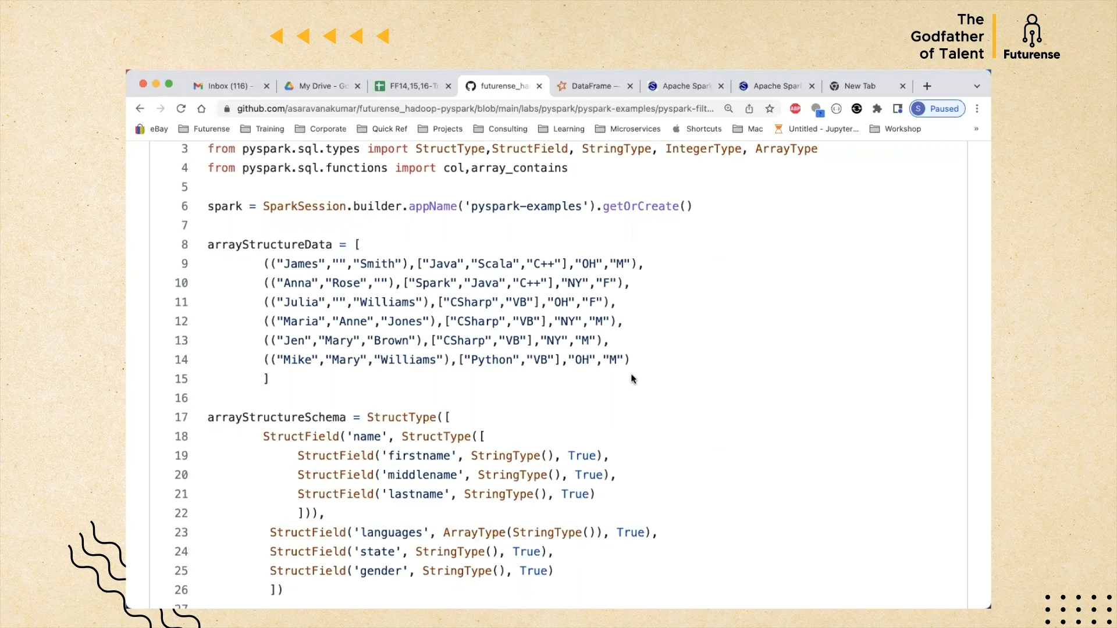Go back with the browser back arrow
The image size is (1117, 628).
point(140,109)
